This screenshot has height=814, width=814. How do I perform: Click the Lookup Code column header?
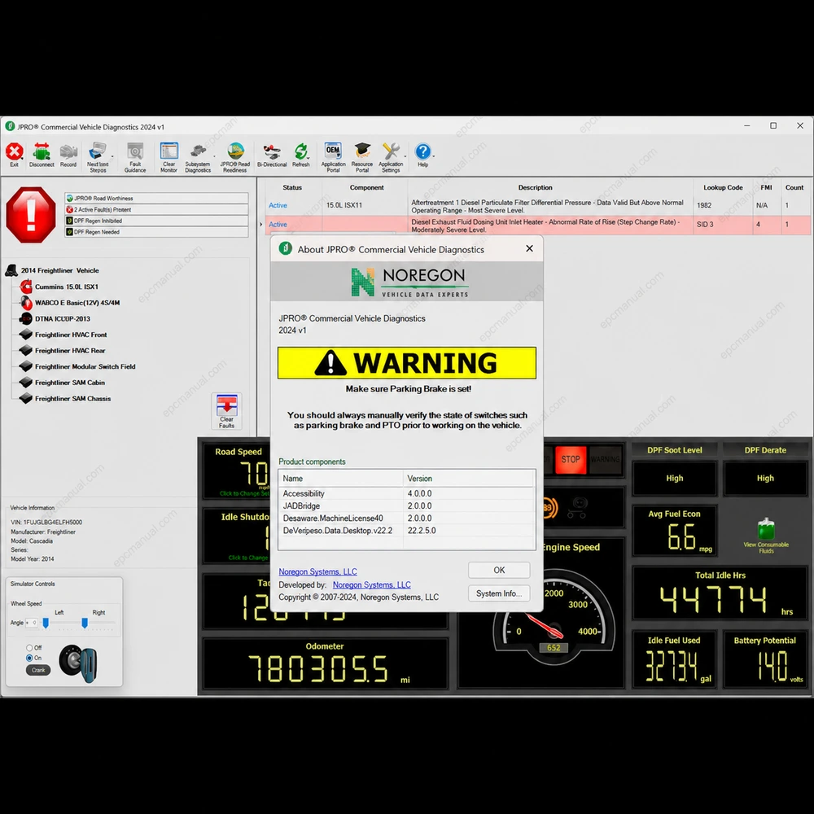click(x=723, y=187)
